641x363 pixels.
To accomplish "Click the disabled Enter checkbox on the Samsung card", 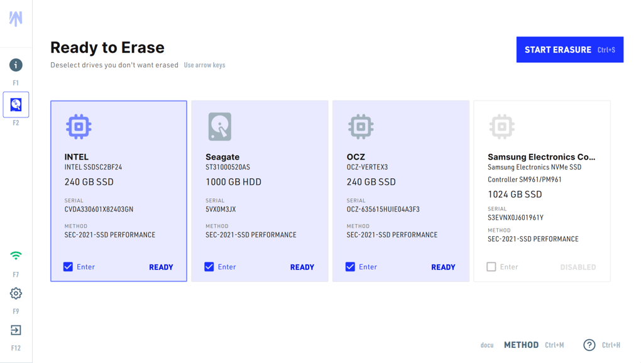I will [491, 267].
